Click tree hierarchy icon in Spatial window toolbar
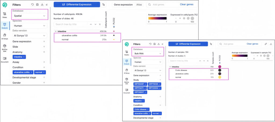Screen dimensions: 275x122 pyautogui.click(x=104, y=5)
